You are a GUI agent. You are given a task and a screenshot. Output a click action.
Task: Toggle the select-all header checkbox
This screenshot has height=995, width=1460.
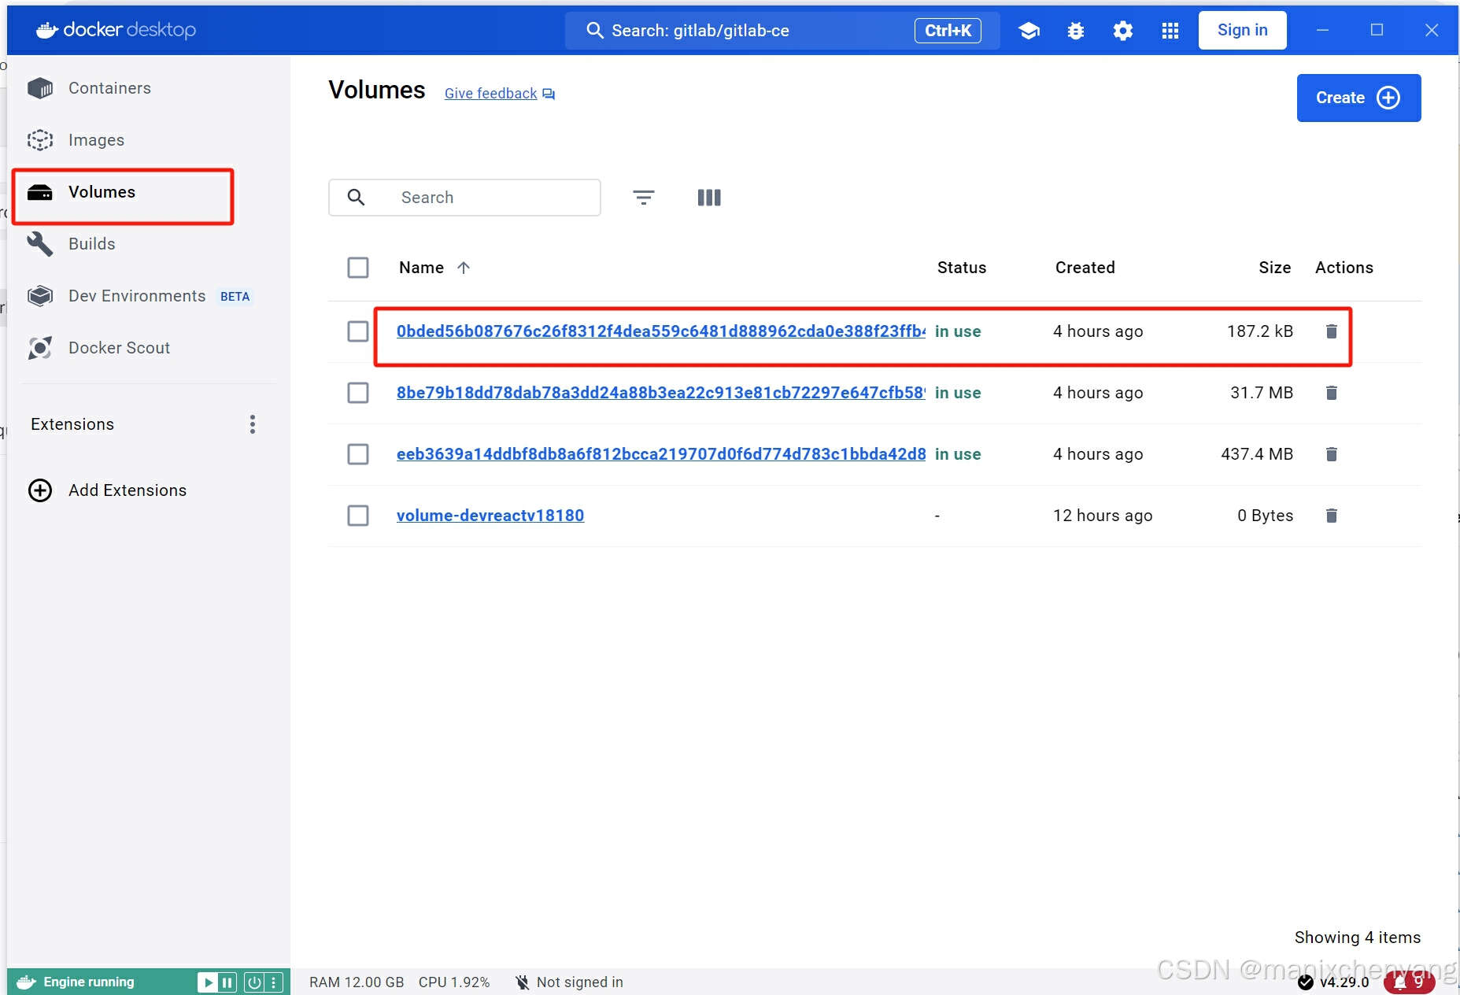coord(358,268)
